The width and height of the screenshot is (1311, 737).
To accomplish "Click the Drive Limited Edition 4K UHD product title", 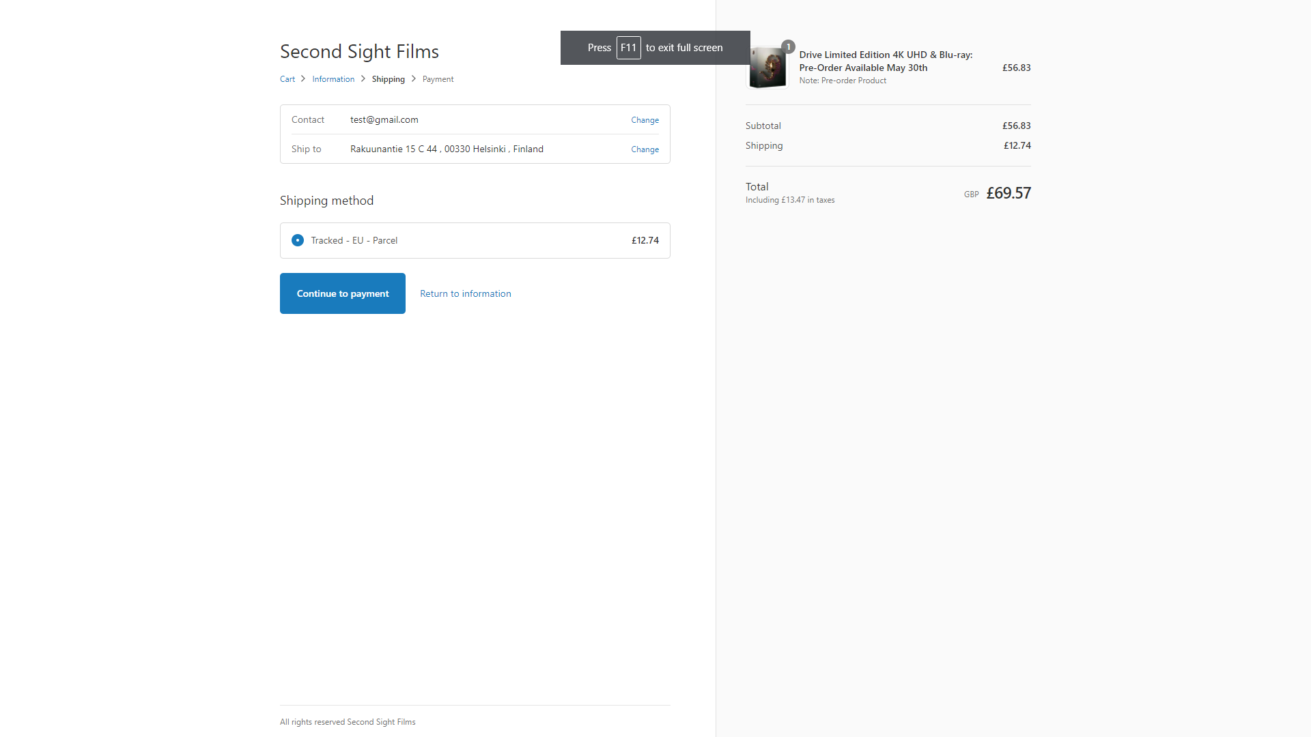I will [886, 61].
